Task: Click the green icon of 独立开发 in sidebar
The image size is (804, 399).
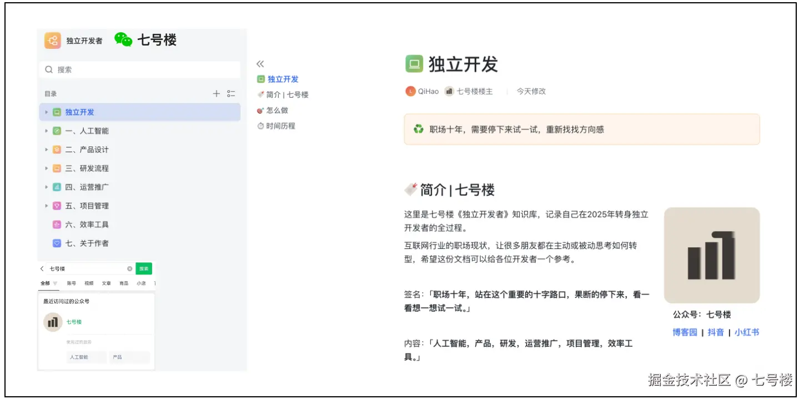Action: (x=57, y=112)
